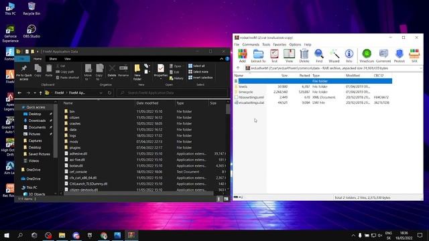429x241 pixels.
Task: Launch the Wizard wand icon in WinRAR
Action: pyautogui.click(x=334, y=56)
